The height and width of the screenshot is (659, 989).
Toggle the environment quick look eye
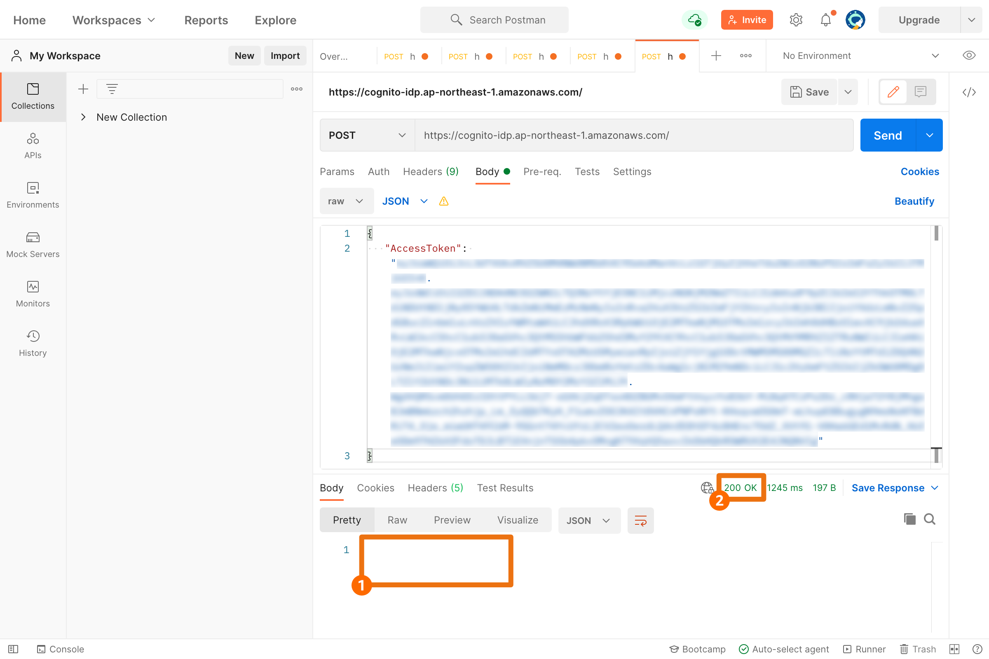[x=969, y=56]
